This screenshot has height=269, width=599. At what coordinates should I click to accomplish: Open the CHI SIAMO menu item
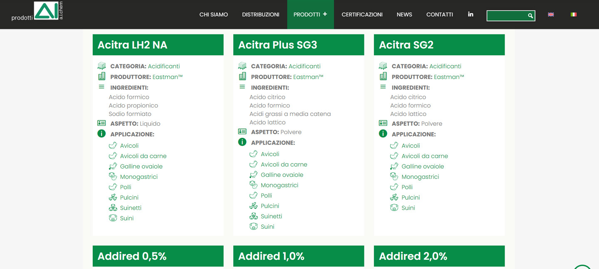pyautogui.click(x=214, y=15)
